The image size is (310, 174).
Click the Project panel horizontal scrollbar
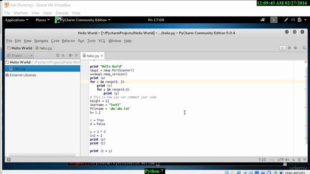pyautogui.click(x=42, y=155)
